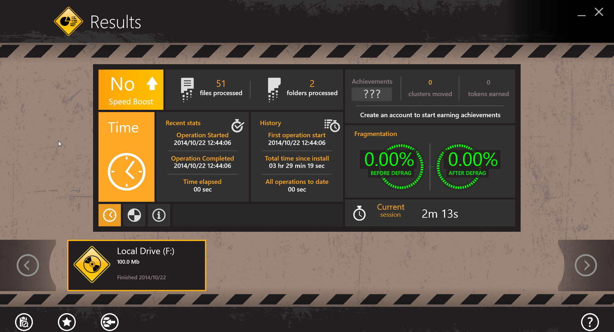614x332 pixels.
Task: Click the back arrow icon in bottom bar
Action: point(110,322)
